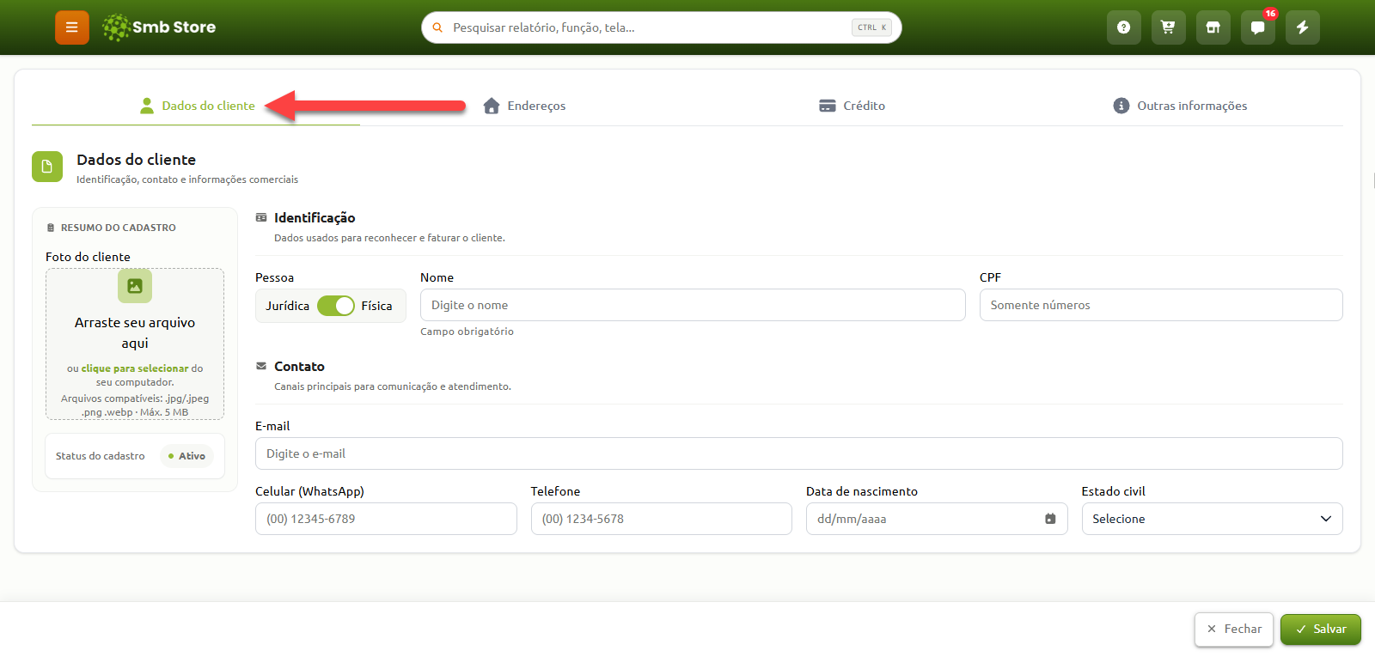The image size is (1375, 657).
Task: Click the CTRL K shortcut badge
Action: 871,27
